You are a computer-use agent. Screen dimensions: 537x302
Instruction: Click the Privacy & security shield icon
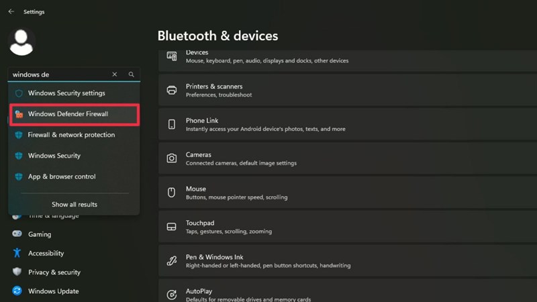point(17,272)
